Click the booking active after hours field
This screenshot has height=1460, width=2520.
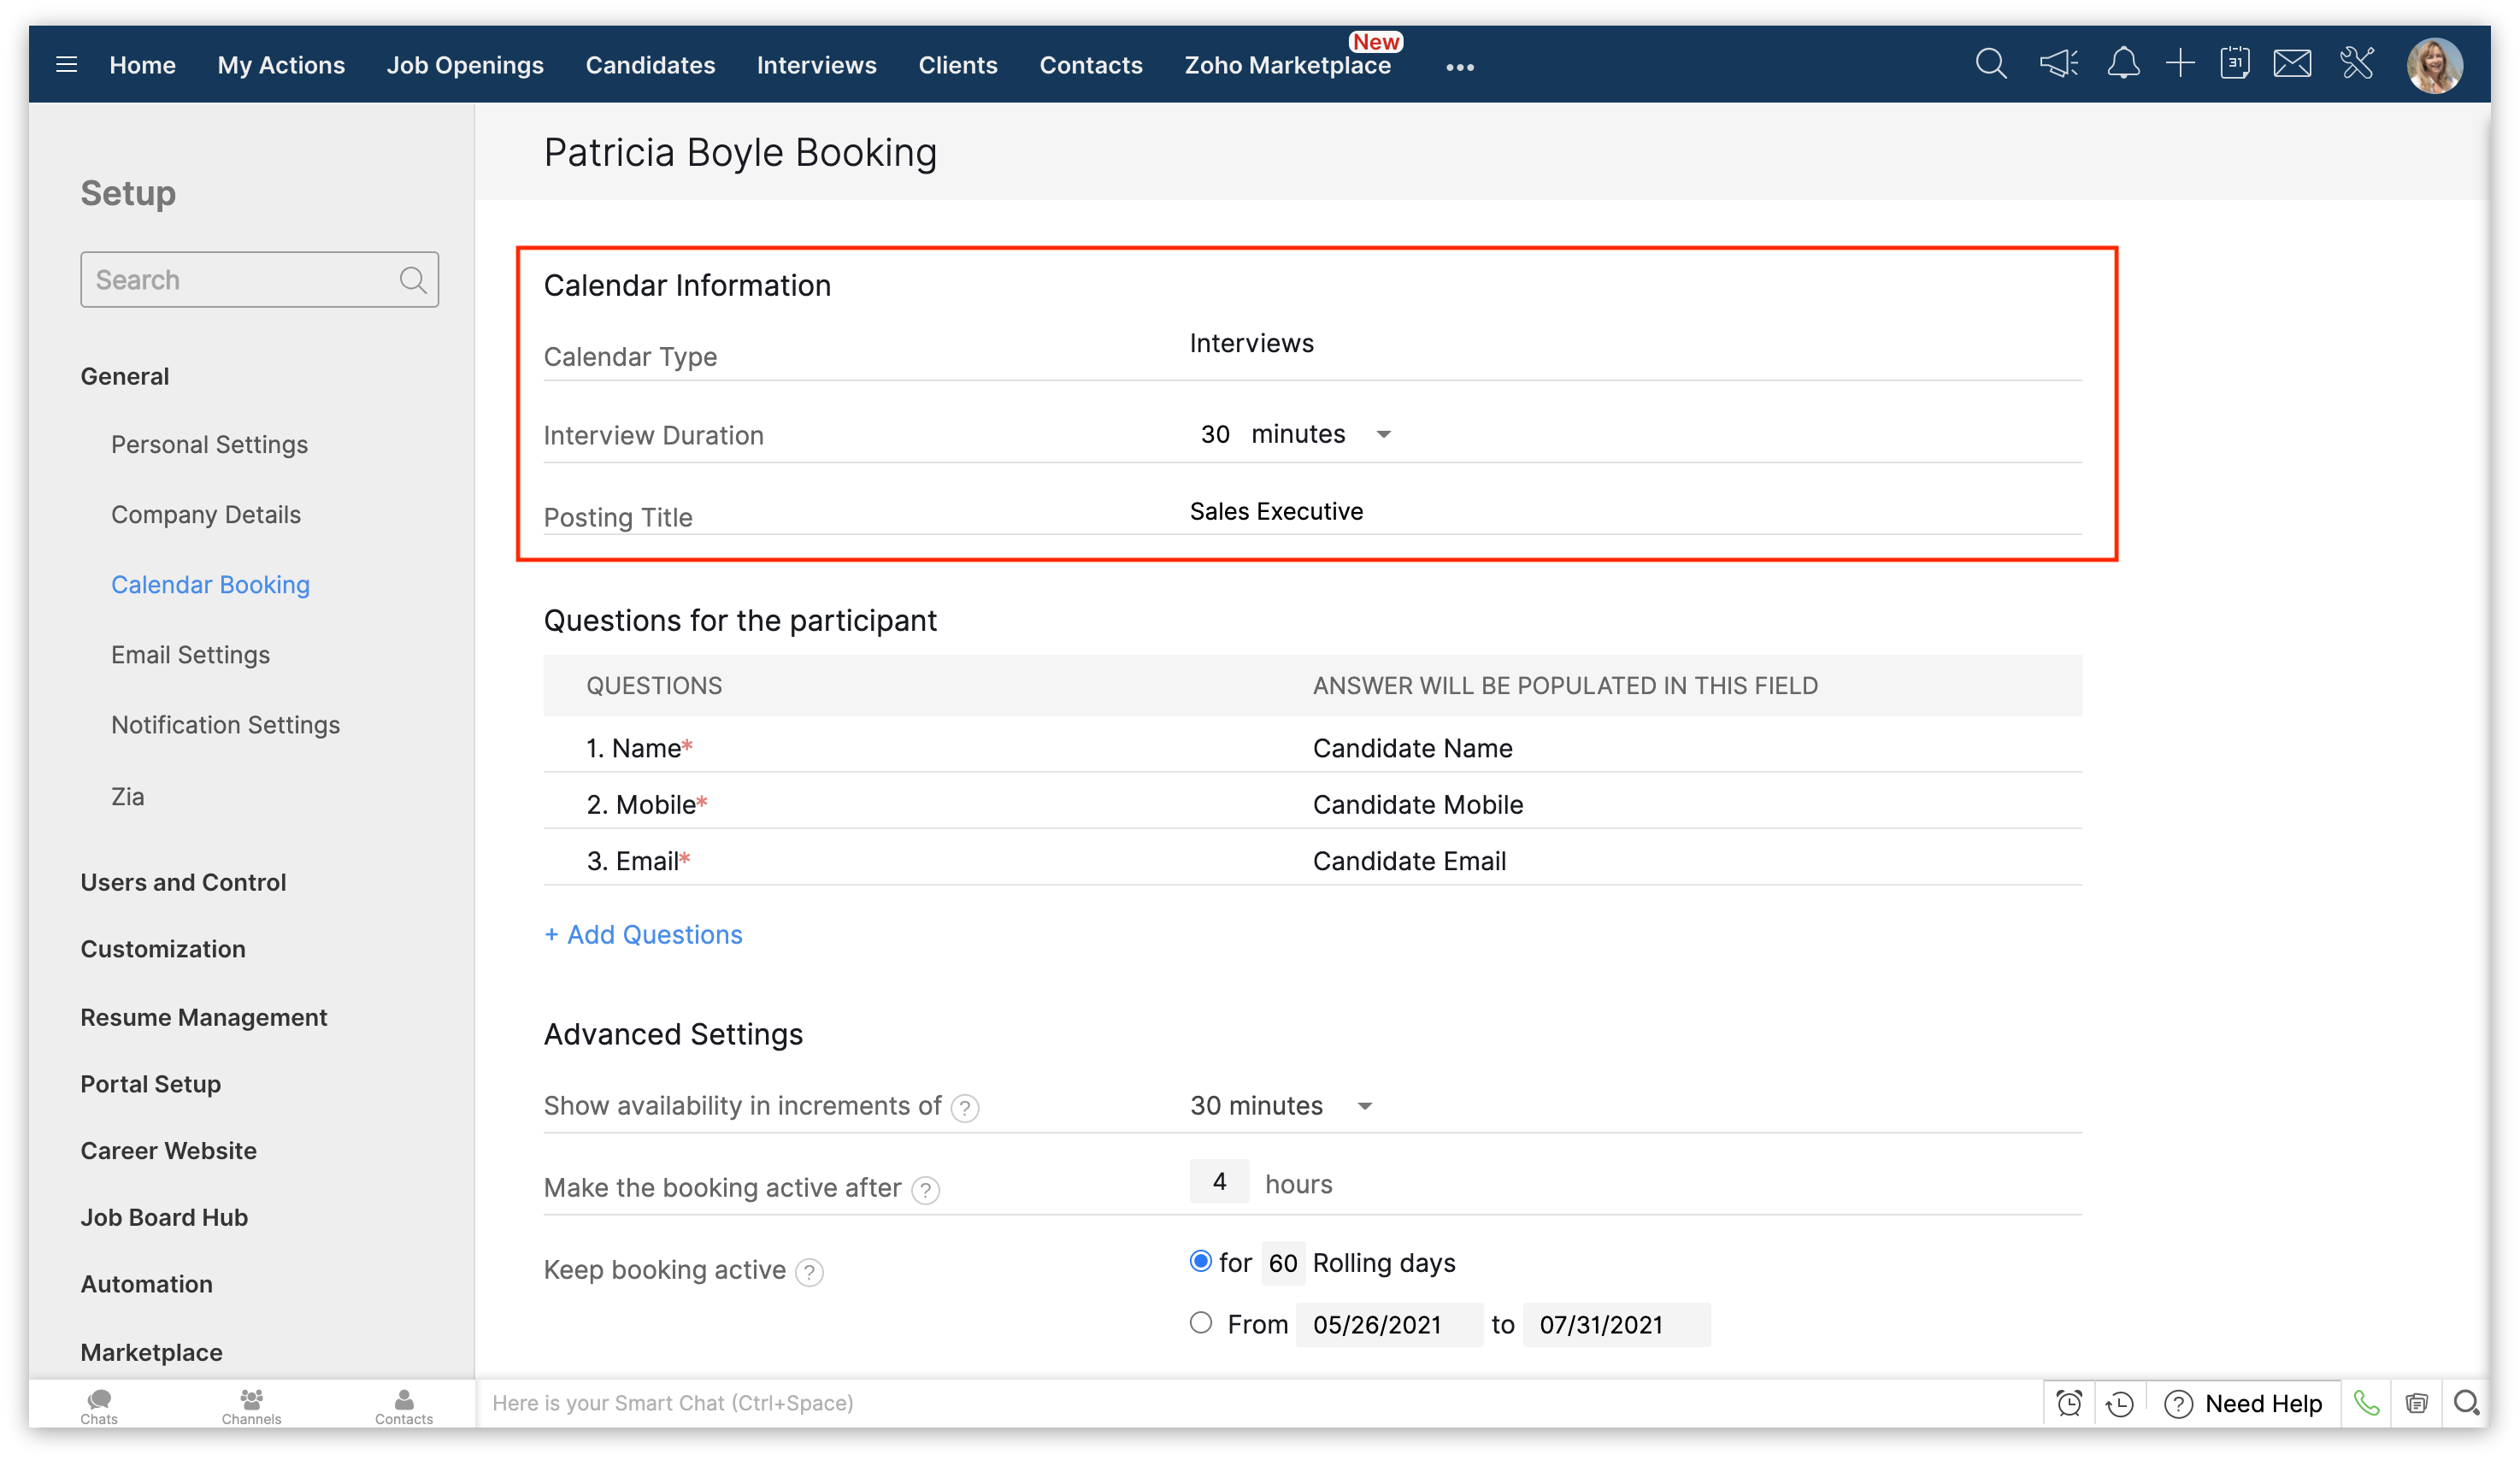pos(1218,1182)
